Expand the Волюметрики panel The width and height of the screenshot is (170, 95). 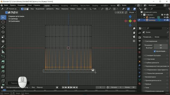point(144,77)
